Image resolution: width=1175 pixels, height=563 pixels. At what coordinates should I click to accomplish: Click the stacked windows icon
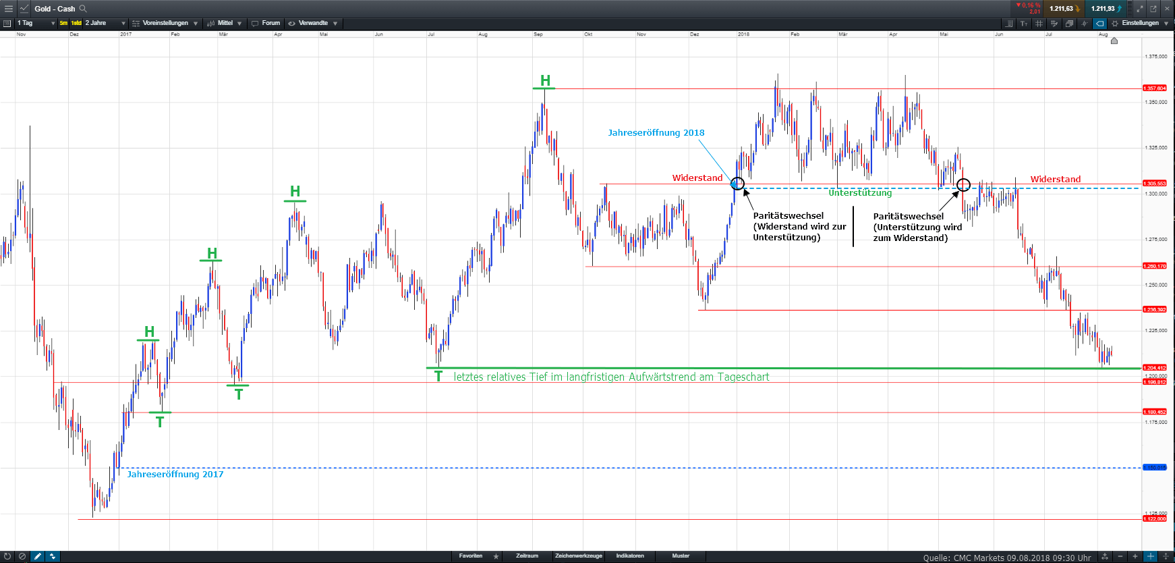[1069, 23]
